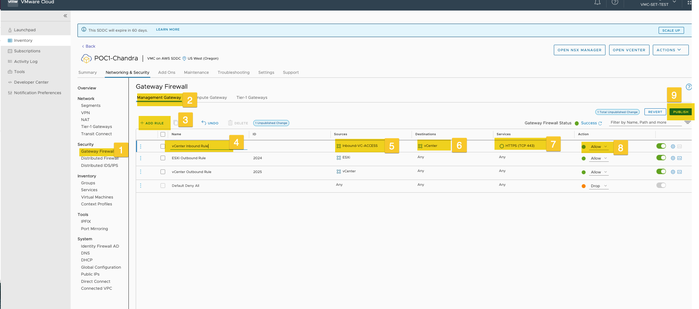Open the Troubleshooting tab
The width and height of the screenshot is (699, 309).
click(234, 73)
